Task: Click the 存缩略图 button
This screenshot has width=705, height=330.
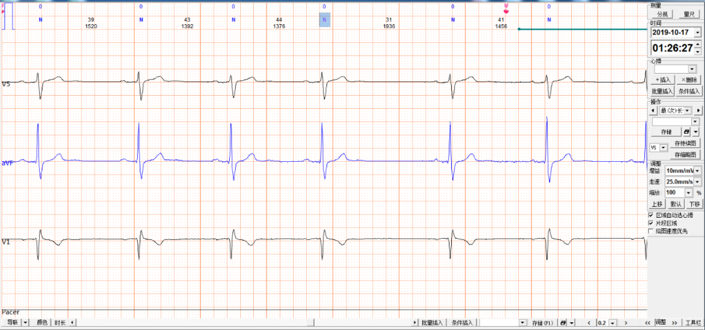Action: click(685, 155)
